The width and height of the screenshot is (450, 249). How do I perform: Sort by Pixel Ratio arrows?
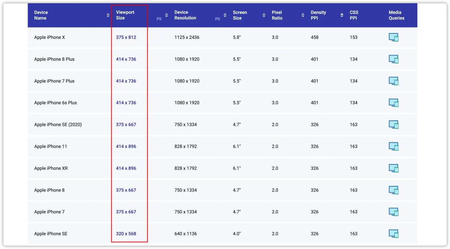pyautogui.click(x=303, y=15)
